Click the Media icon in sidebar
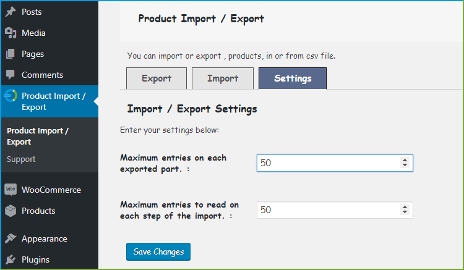This screenshot has height=270, width=464. click(x=11, y=33)
